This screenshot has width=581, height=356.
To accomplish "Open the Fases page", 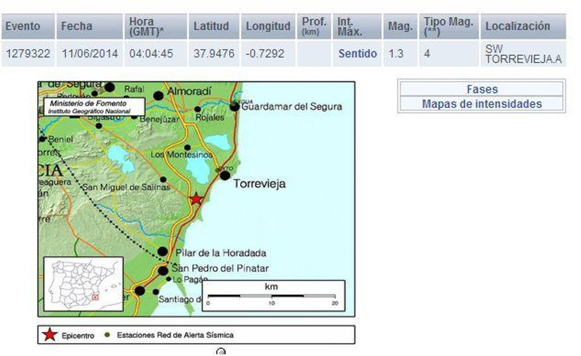I will (x=483, y=89).
